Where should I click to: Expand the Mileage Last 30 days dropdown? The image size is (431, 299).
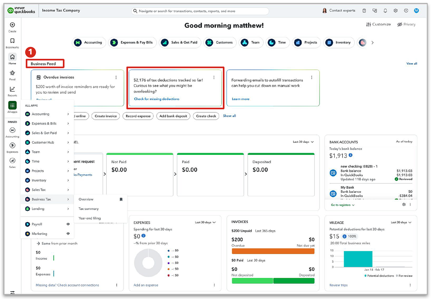(x=401, y=222)
